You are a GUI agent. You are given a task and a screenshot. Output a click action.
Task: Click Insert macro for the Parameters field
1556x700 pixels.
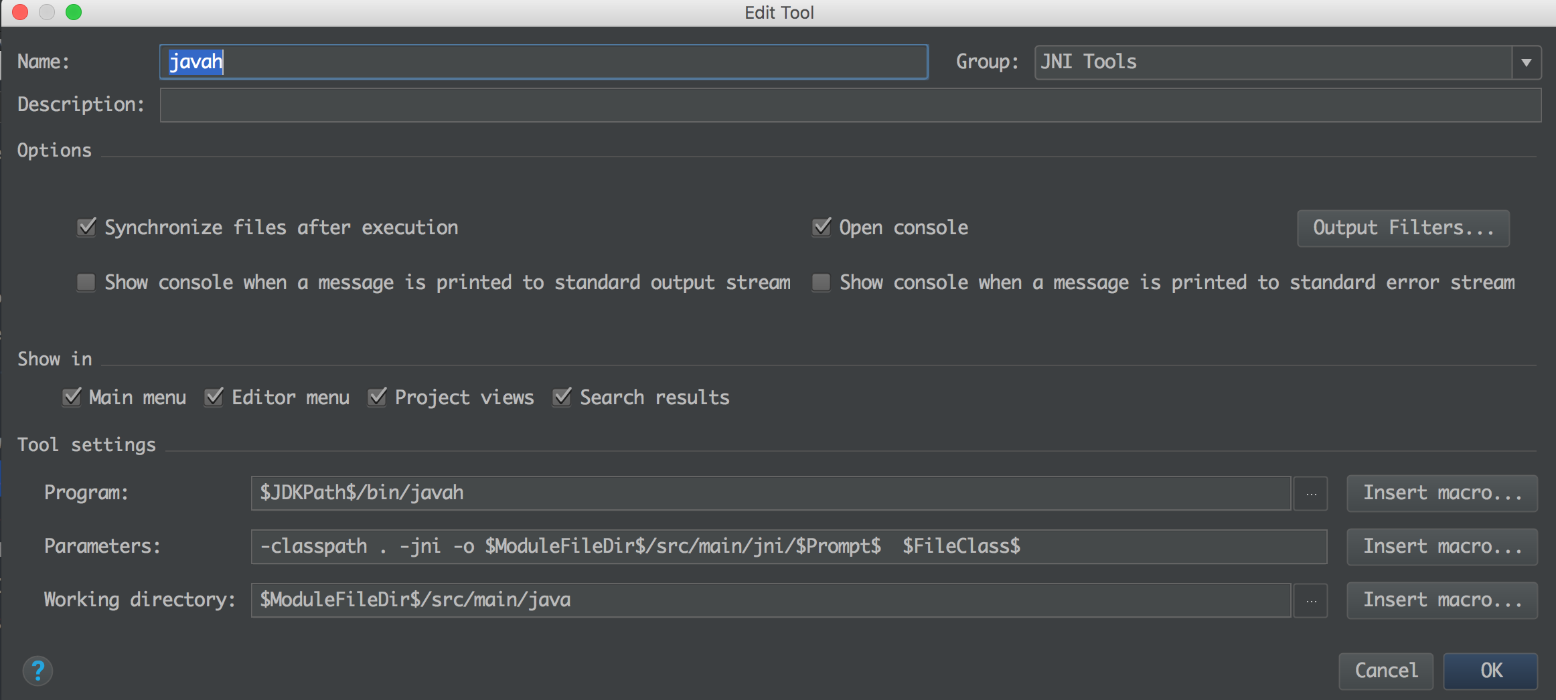click(1442, 547)
